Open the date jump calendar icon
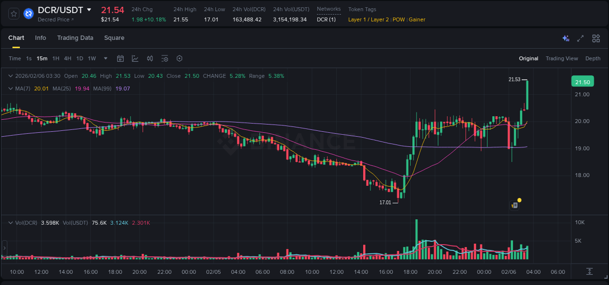 (x=120, y=58)
